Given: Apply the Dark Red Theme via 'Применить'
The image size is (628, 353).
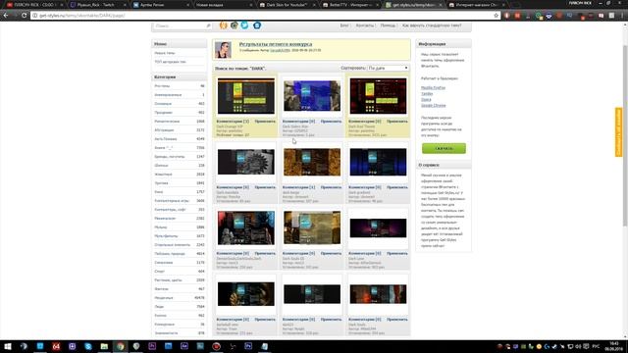Looking at the screenshot, I should [396, 122].
